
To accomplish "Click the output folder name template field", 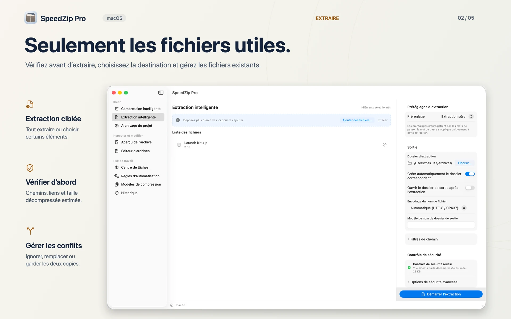I will 441,225.
